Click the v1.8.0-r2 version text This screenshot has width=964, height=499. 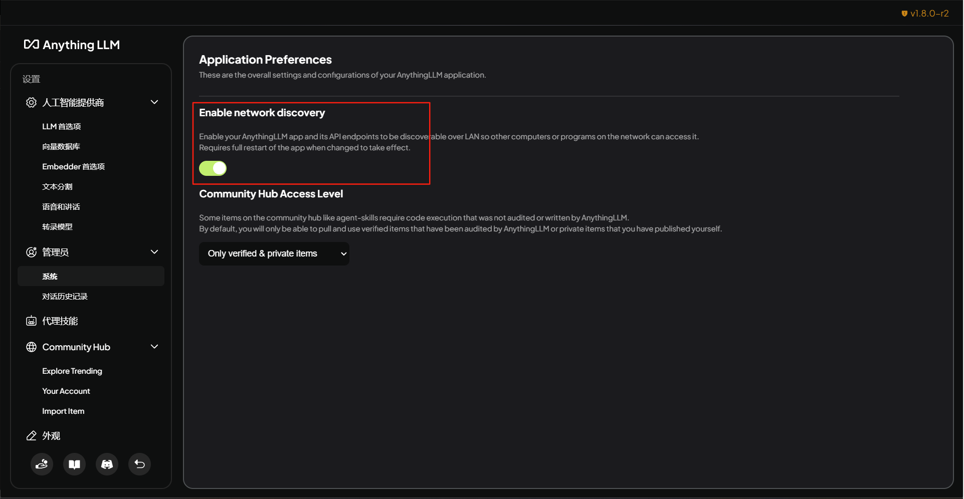(929, 14)
